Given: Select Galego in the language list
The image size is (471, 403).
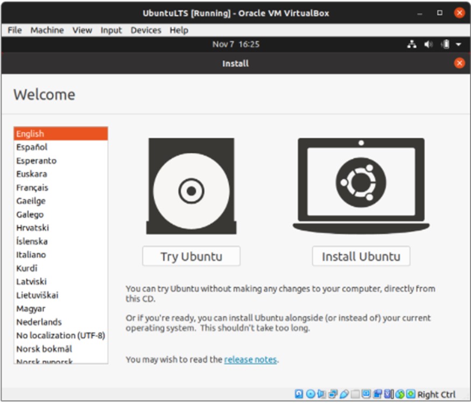Looking at the screenshot, I should [x=61, y=214].
